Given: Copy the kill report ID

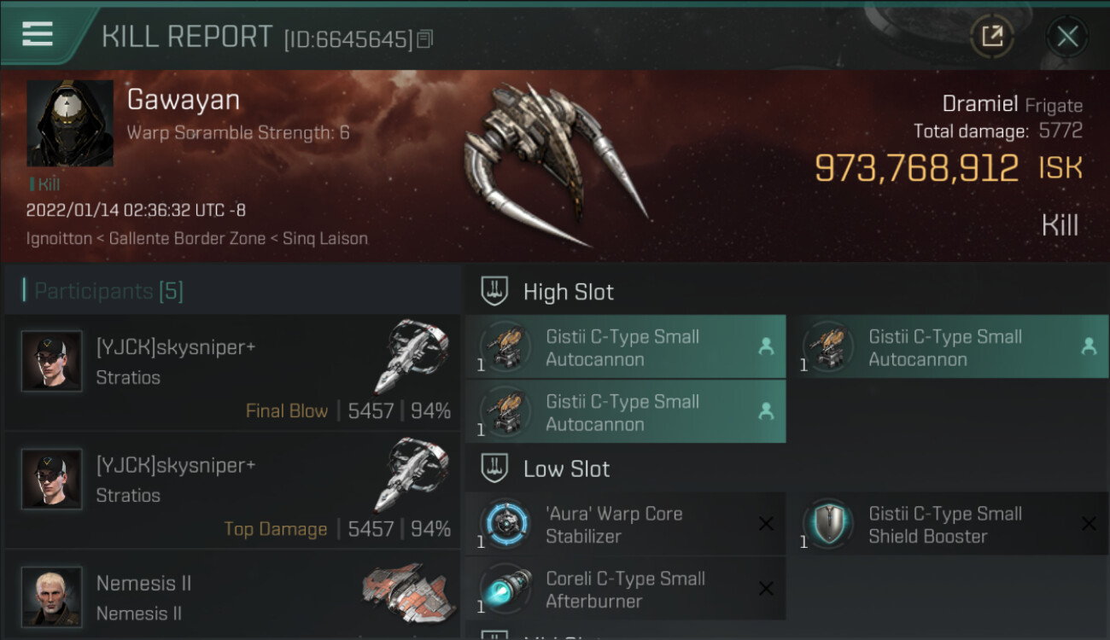Looking at the screenshot, I should pyautogui.click(x=425, y=39).
